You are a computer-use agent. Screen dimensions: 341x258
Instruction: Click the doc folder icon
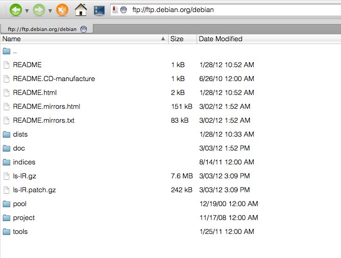point(7,148)
